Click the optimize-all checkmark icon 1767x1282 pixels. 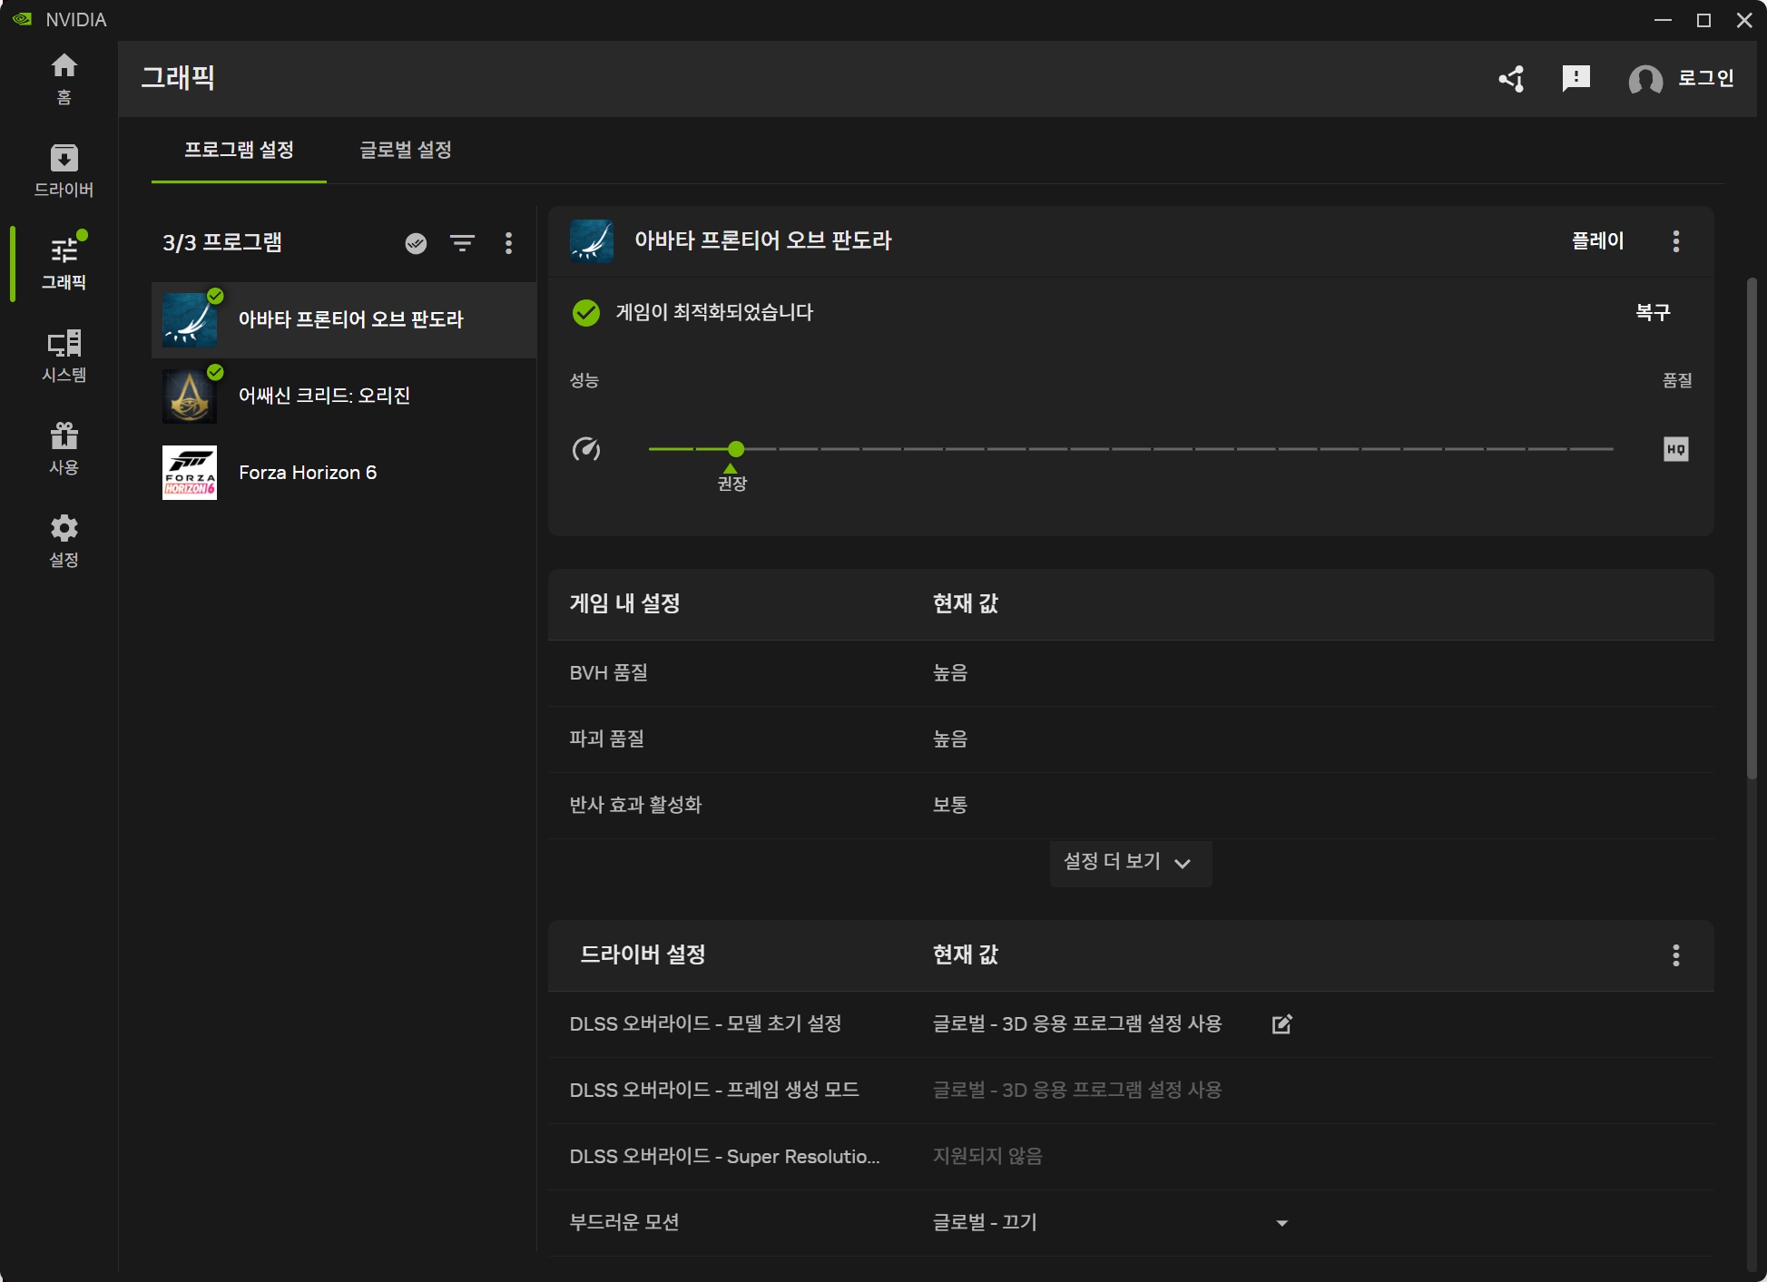[416, 243]
